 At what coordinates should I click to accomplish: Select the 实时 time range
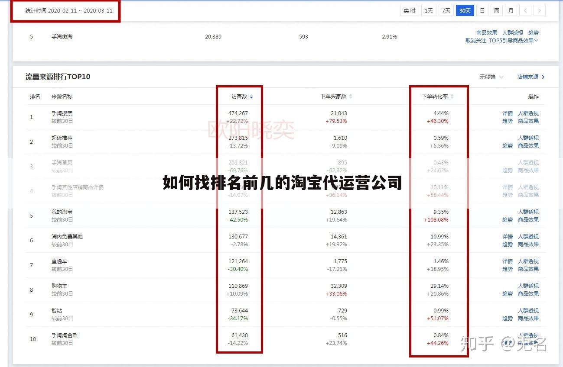(409, 10)
